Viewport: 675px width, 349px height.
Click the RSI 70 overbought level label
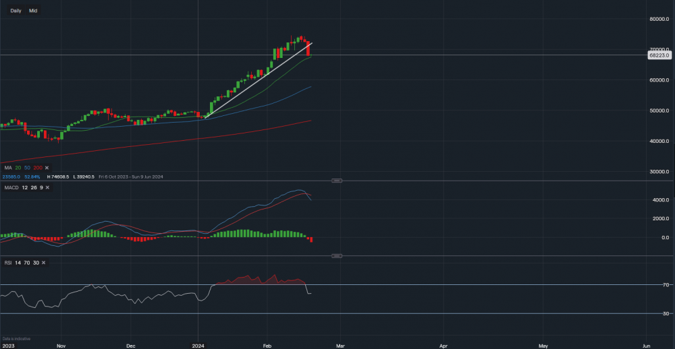[x=666, y=286]
